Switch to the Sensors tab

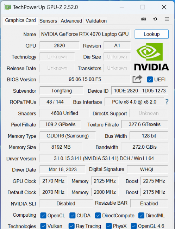click(48, 21)
